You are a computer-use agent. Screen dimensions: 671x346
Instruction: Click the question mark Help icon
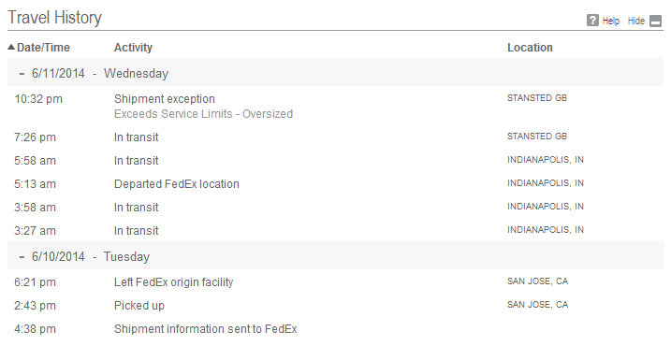(x=592, y=20)
